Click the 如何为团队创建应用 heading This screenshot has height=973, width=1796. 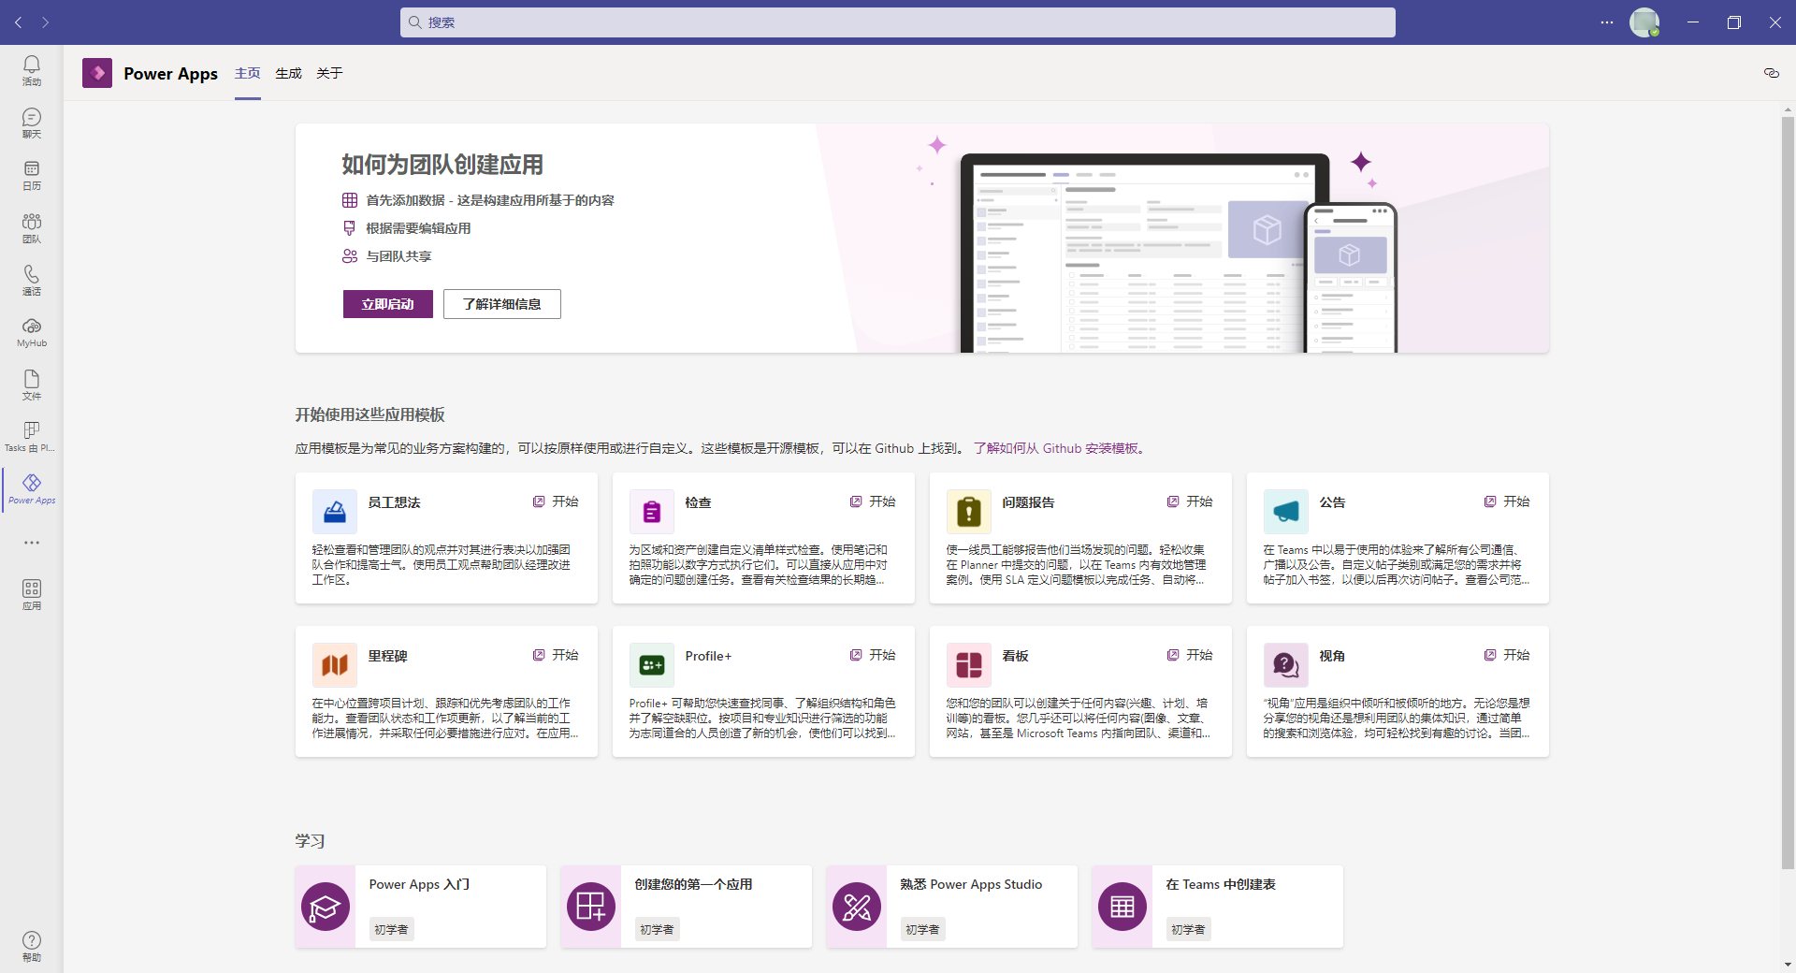pos(442,165)
